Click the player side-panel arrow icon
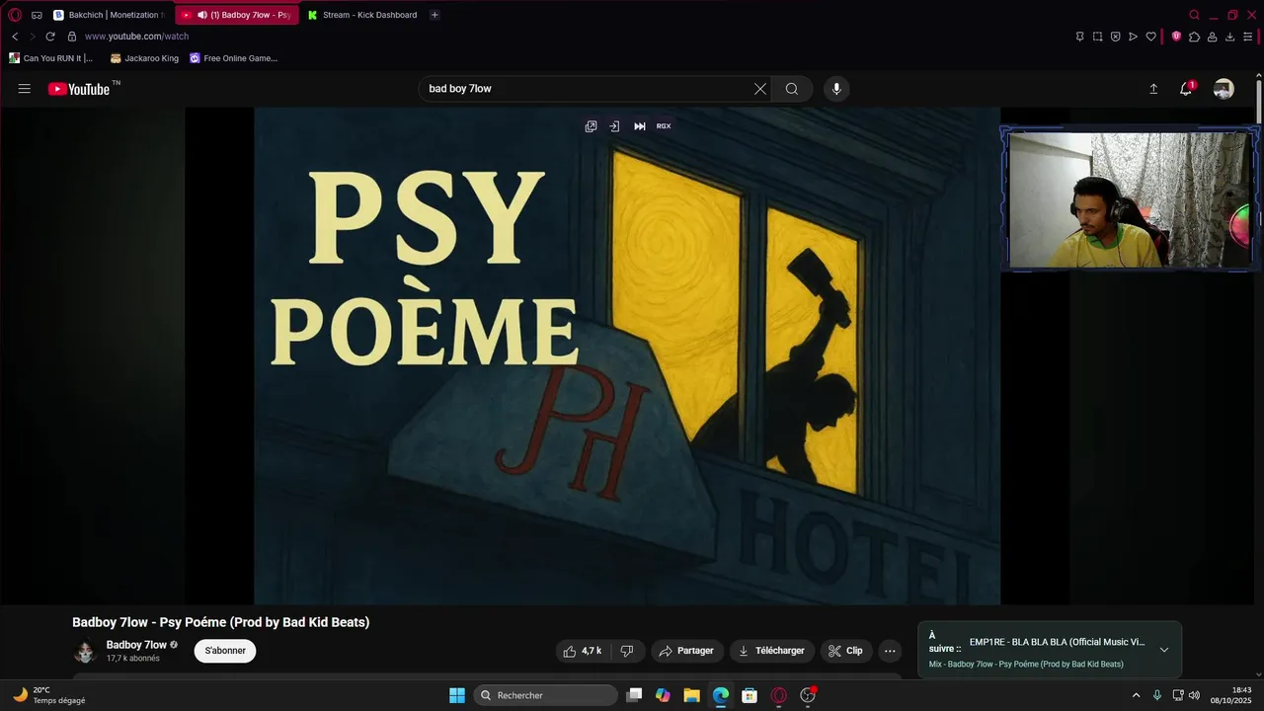The width and height of the screenshot is (1264, 711). 614,126
